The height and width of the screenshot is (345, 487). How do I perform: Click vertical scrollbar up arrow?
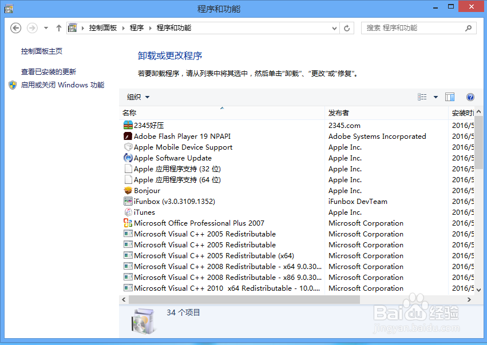[478, 111]
